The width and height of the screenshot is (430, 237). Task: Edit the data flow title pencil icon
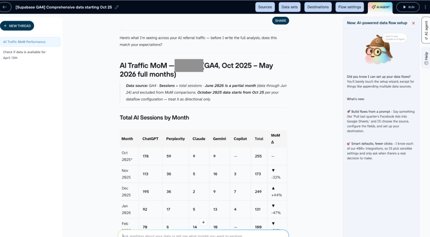(117, 8)
